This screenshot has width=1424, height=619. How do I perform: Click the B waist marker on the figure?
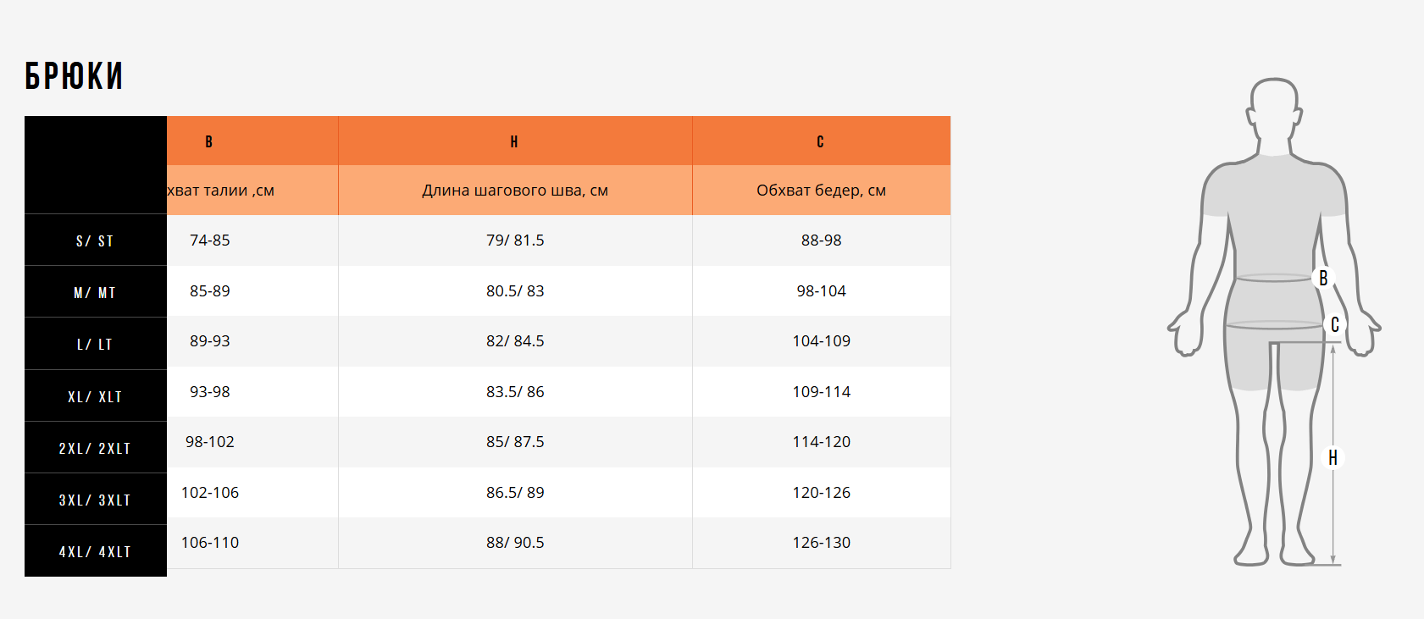pos(1322,278)
